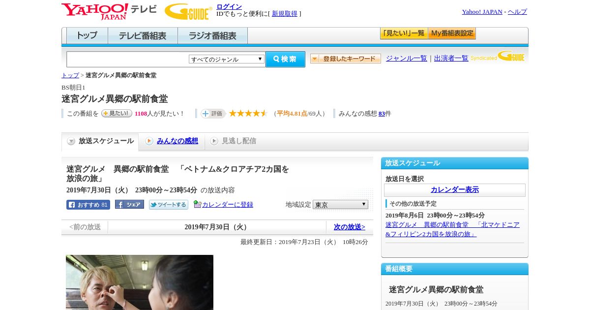Click the 2019年8月6日 23時00分 schedule text
This screenshot has width=590, height=310.
435,216
